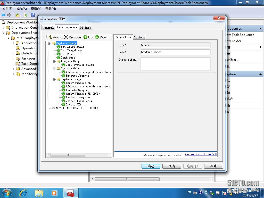Select the Set Image Build step
This screenshot has width=264, height=198.
[72, 47]
